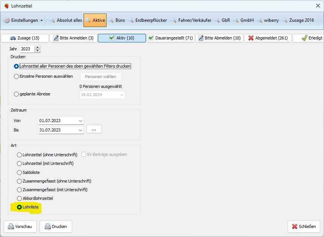The image size is (324, 237).
Task: Click the ellipsis button next to Bis
Action: [94, 129]
